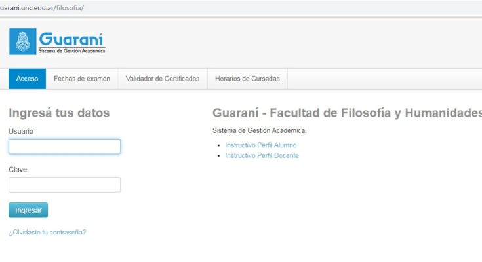Open the Instructivo Perfil Docente link
This screenshot has width=482, height=262.
[x=262, y=155]
